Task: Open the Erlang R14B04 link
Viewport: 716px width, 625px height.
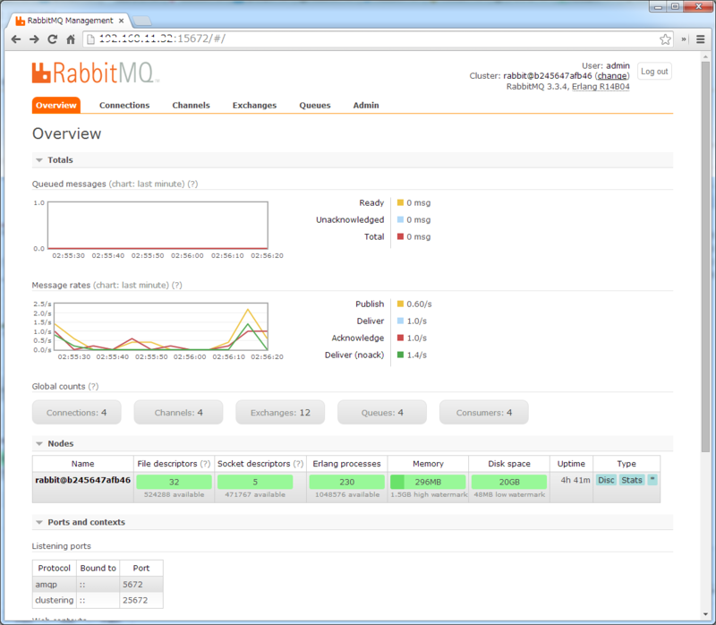Action: (601, 87)
